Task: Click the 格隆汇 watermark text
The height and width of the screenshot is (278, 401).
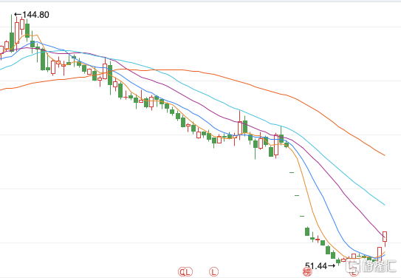Action: coord(379,266)
